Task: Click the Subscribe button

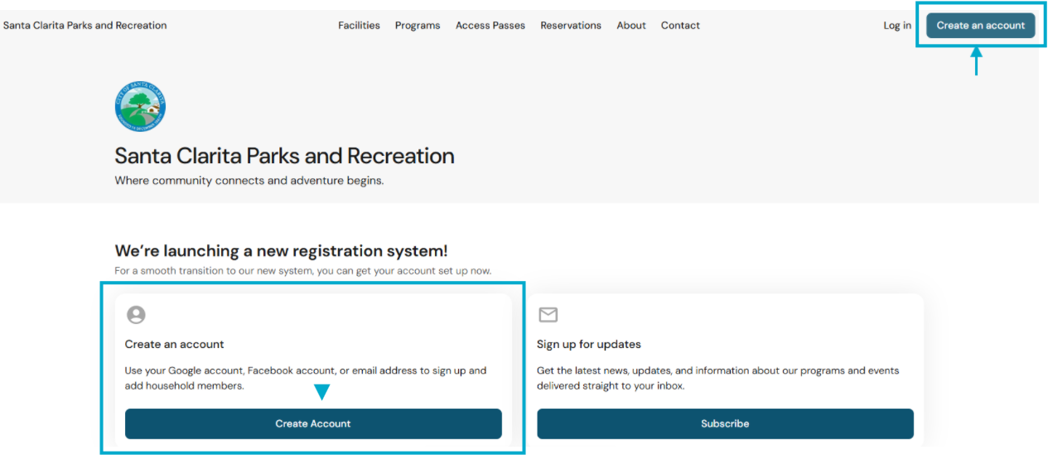Action: coord(725,424)
